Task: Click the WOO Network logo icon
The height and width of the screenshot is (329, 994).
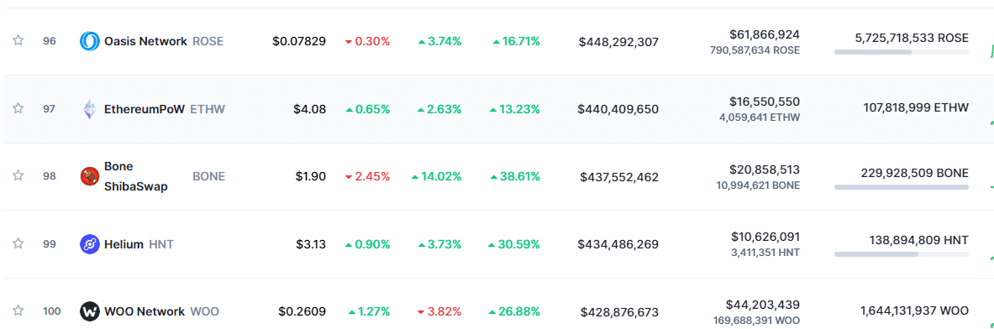Action: pyautogui.click(x=89, y=311)
